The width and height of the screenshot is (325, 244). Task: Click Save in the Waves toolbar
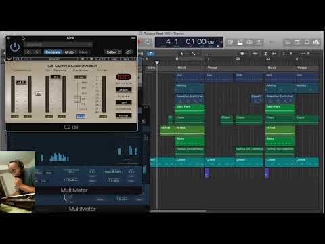[127, 59]
